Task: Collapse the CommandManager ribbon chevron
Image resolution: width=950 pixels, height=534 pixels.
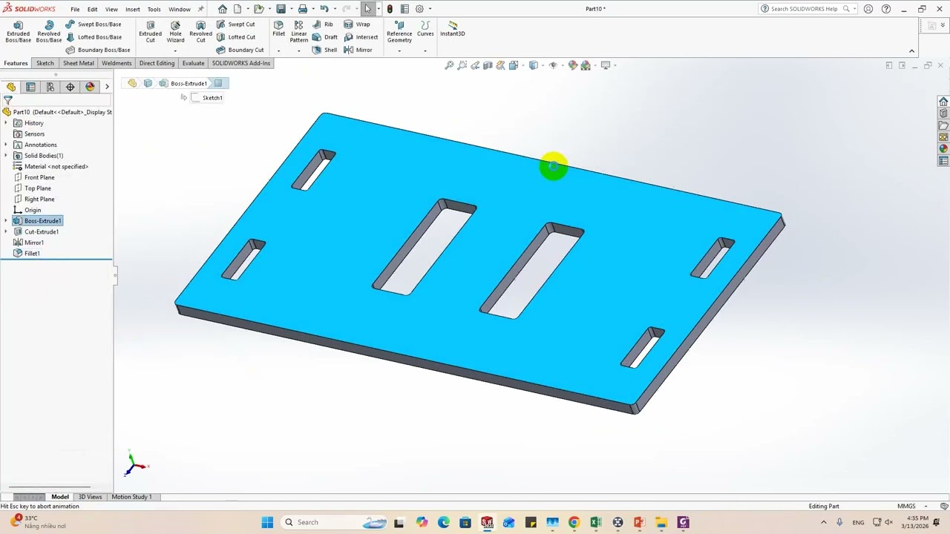Action: [x=911, y=50]
